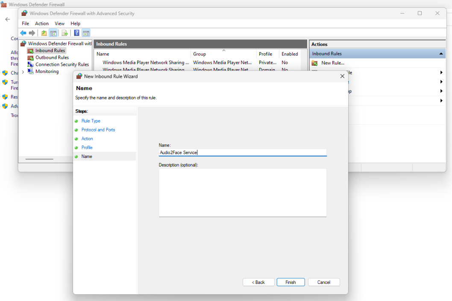Click the 'Private...' profile cell
Viewport: 452px width, 301px height.
tap(267, 62)
